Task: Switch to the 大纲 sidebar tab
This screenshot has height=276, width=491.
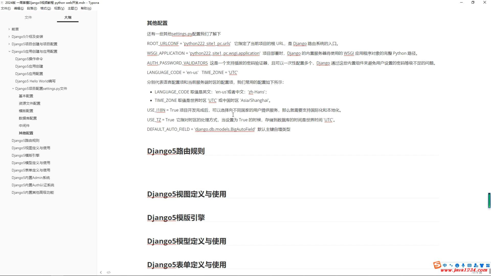Action: 68,17
